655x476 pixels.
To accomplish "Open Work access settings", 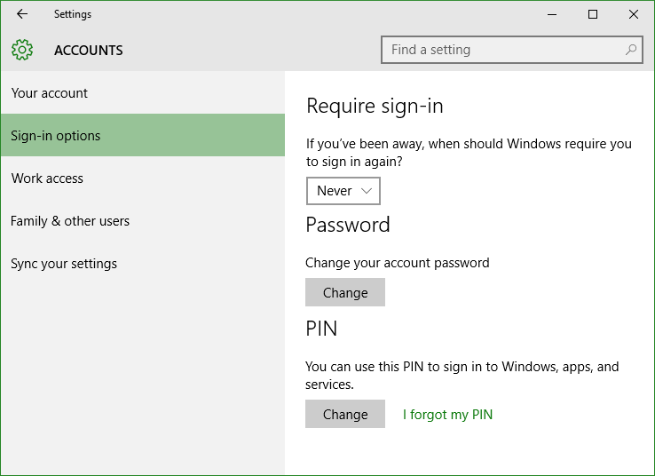I will tap(143, 178).
